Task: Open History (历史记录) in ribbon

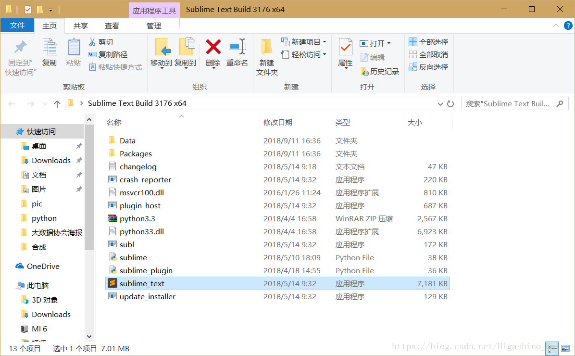Action: (380, 72)
